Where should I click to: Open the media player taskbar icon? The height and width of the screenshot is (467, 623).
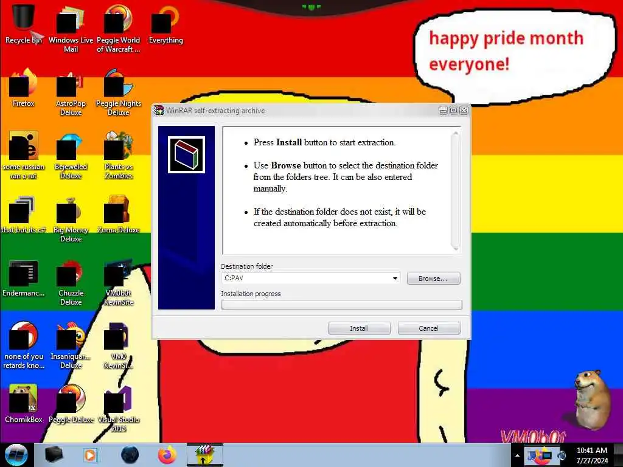coord(90,455)
